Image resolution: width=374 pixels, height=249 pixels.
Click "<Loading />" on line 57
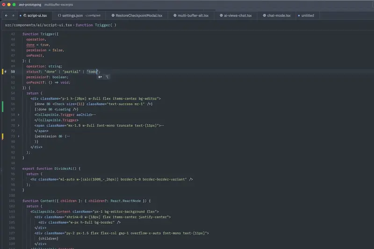pos(65,110)
